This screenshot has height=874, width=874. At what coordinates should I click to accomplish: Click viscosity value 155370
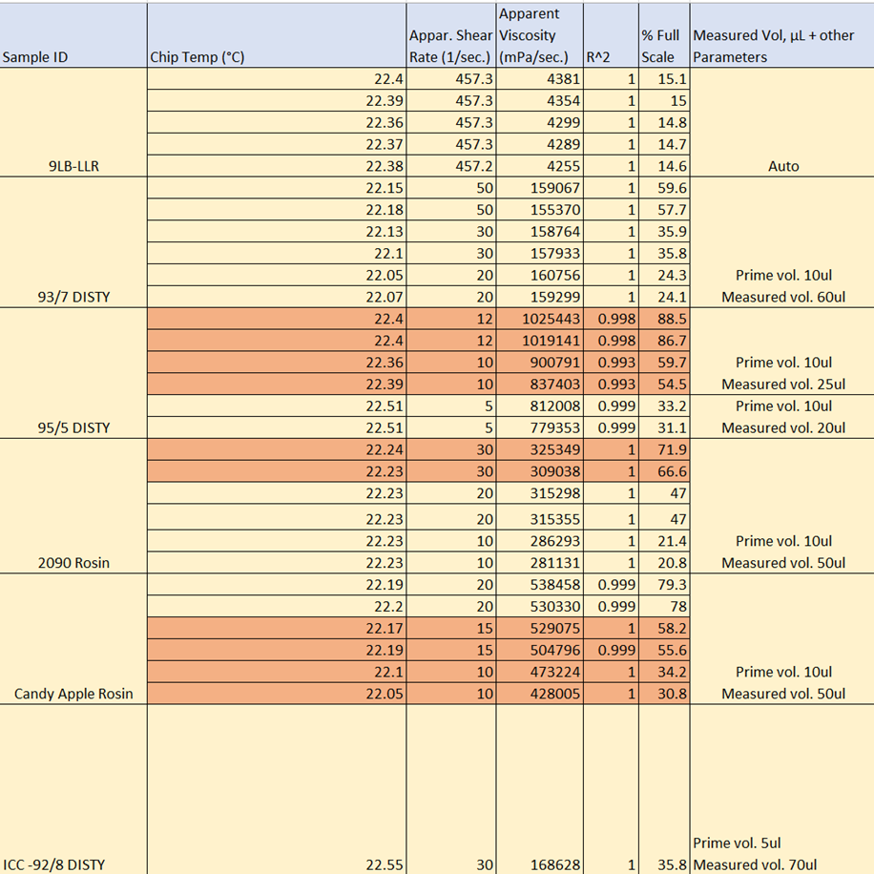coord(539,210)
